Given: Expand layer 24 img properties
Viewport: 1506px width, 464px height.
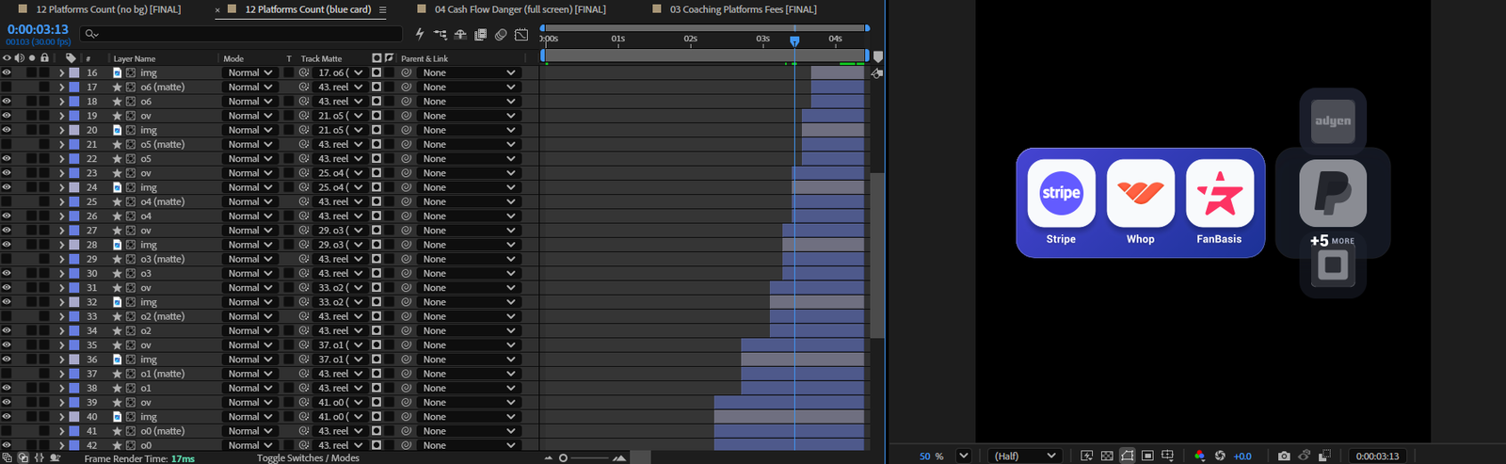Looking at the screenshot, I should tap(61, 187).
